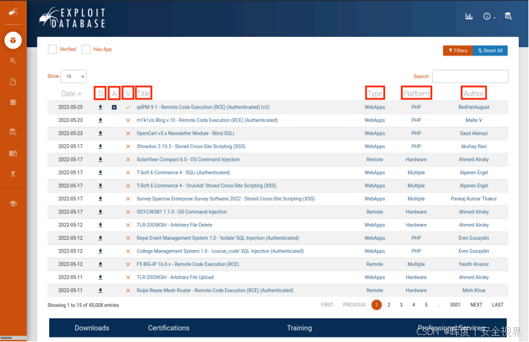
Task: Click the Filters button
Action: pyautogui.click(x=458, y=50)
